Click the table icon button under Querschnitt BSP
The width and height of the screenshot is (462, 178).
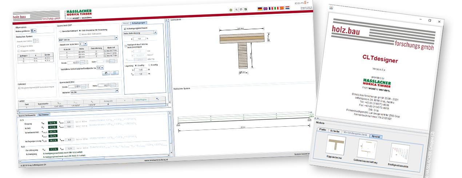pos(115,72)
